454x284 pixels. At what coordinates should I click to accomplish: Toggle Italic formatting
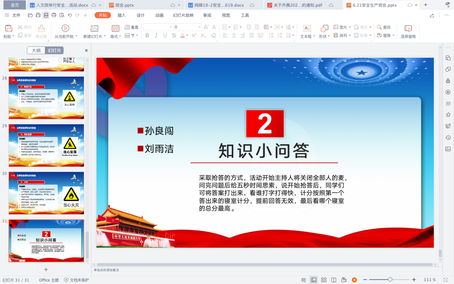point(156,35)
